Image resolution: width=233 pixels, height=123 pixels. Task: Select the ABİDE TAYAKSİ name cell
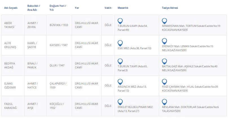[x=10, y=25]
